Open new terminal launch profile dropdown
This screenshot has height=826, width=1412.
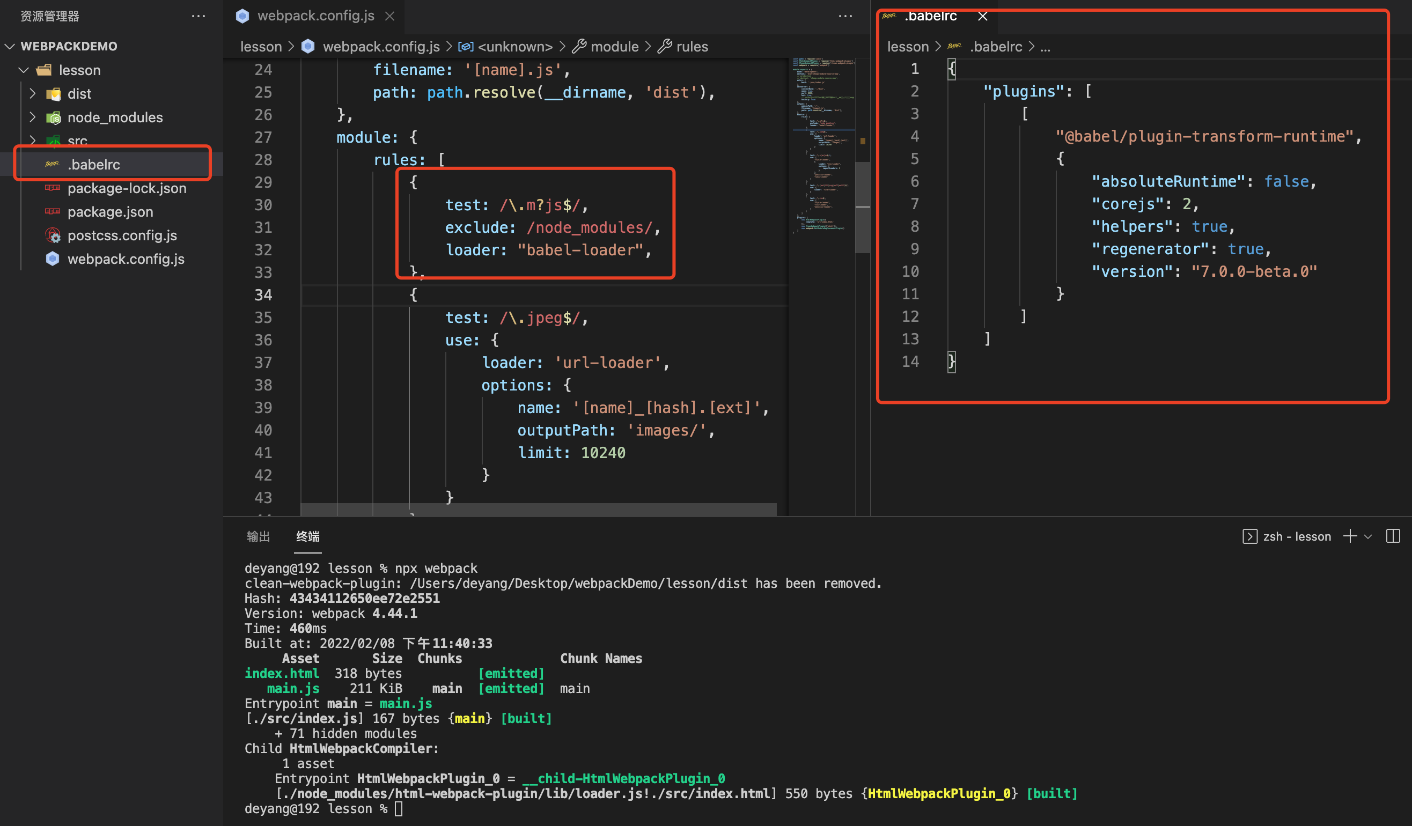(1367, 537)
